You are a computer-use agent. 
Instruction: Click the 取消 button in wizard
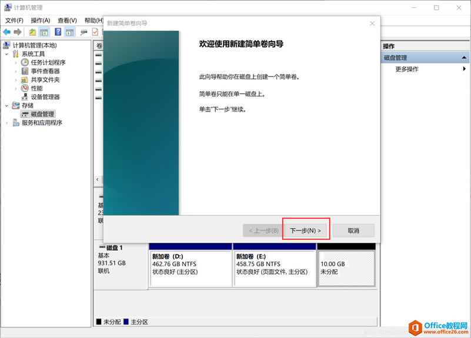353,230
